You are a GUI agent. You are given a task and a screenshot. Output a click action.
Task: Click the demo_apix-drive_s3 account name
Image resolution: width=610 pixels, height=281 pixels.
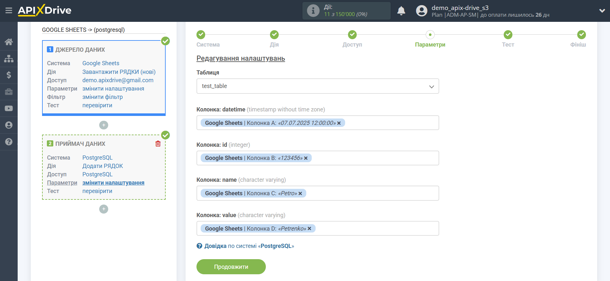pyautogui.click(x=460, y=8)
